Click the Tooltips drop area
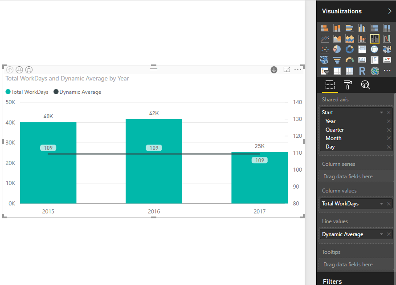The width and height of the screenshot is (396, 285). point(356,265)
